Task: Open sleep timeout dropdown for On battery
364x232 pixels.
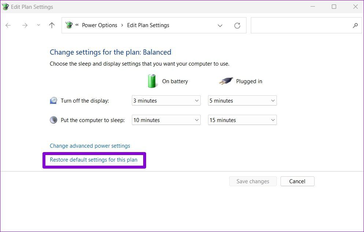Action: pyautogui.click(x=166, y=120)
